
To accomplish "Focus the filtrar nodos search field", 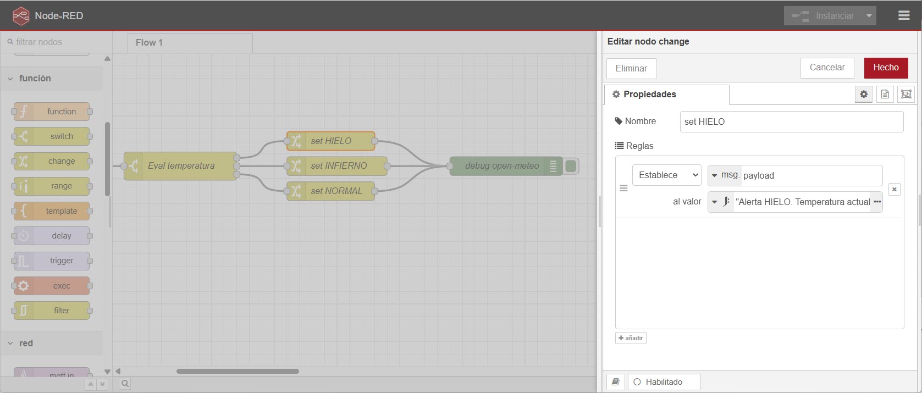I will (56, 42).
